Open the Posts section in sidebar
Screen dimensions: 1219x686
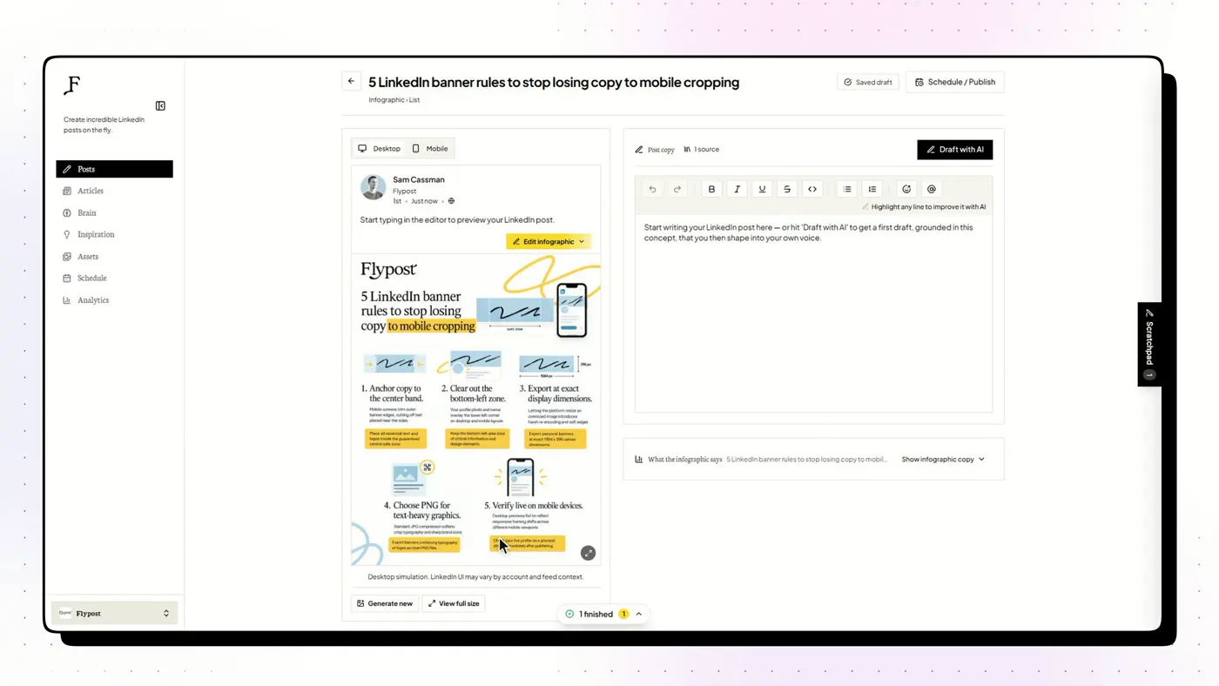[114, 169]
